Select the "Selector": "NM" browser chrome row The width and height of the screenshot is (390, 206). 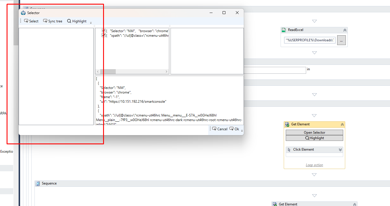pos(138,31)
